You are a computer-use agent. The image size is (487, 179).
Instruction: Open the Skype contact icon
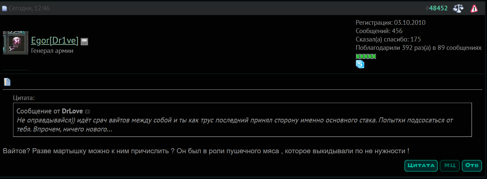click(x=360, y=64)
